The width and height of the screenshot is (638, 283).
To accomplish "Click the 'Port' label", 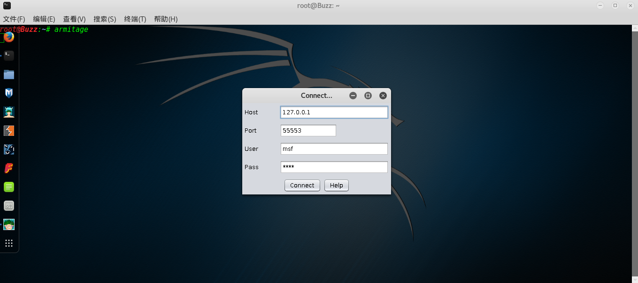I will [251, 131].
